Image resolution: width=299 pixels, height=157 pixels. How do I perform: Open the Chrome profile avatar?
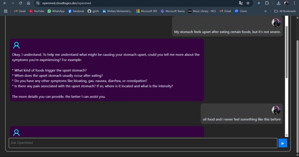(x=286, y=3)
